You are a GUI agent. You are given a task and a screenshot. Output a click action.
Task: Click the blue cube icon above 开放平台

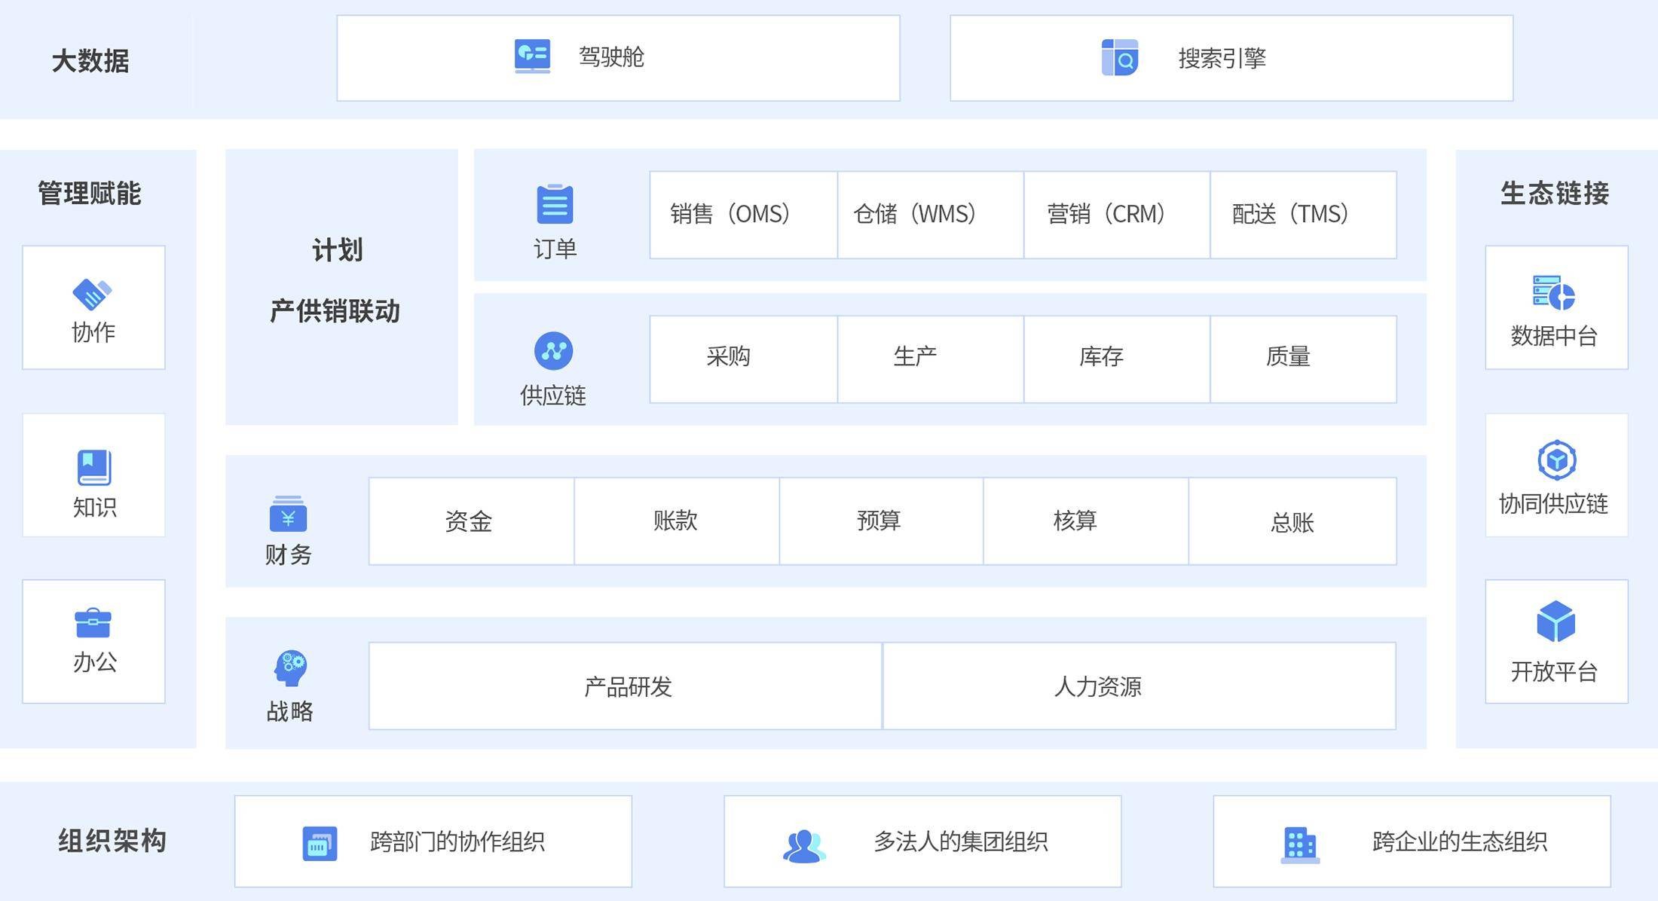1556,621
